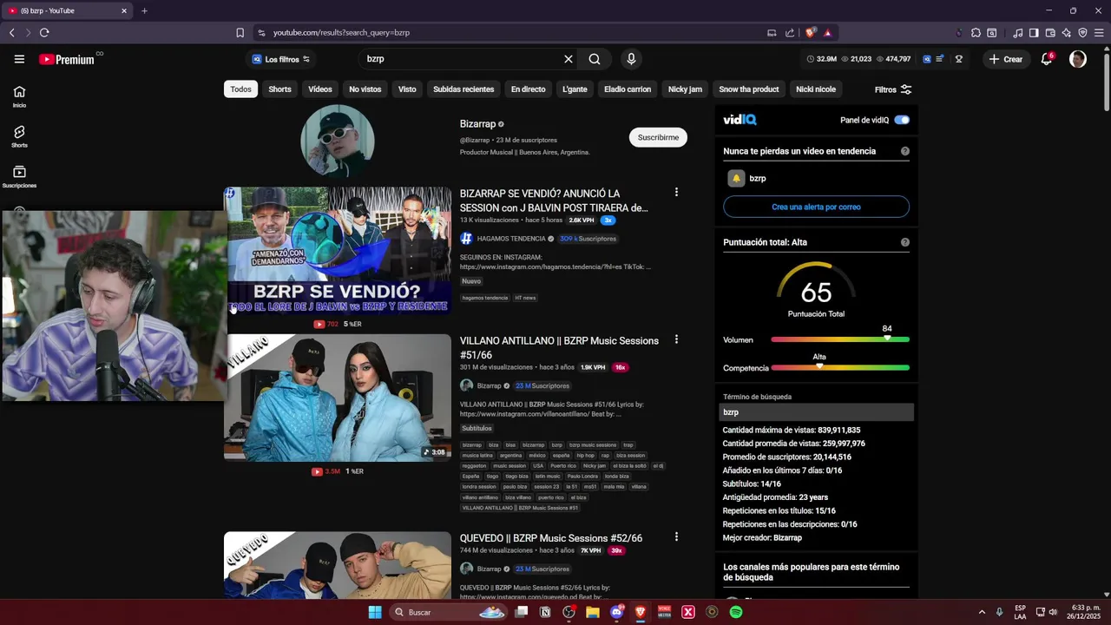The width and height of the screenshot is (1111, 625).
Task: Select the Eladio carrion filter chip
Action: [628, 89]
